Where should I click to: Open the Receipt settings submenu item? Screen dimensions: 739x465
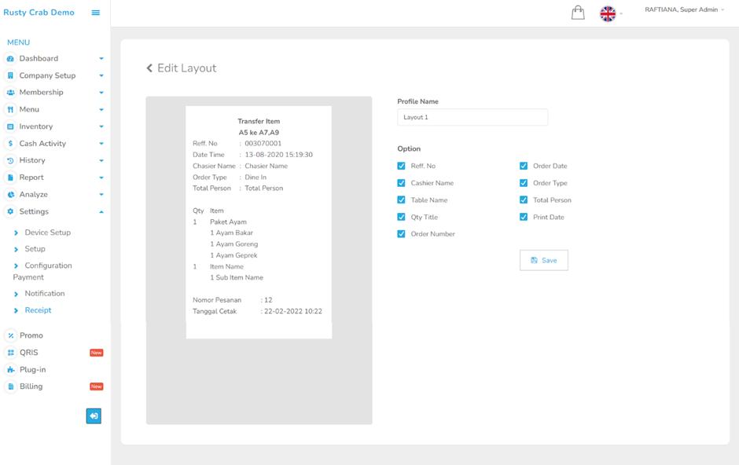pos(38,310)
